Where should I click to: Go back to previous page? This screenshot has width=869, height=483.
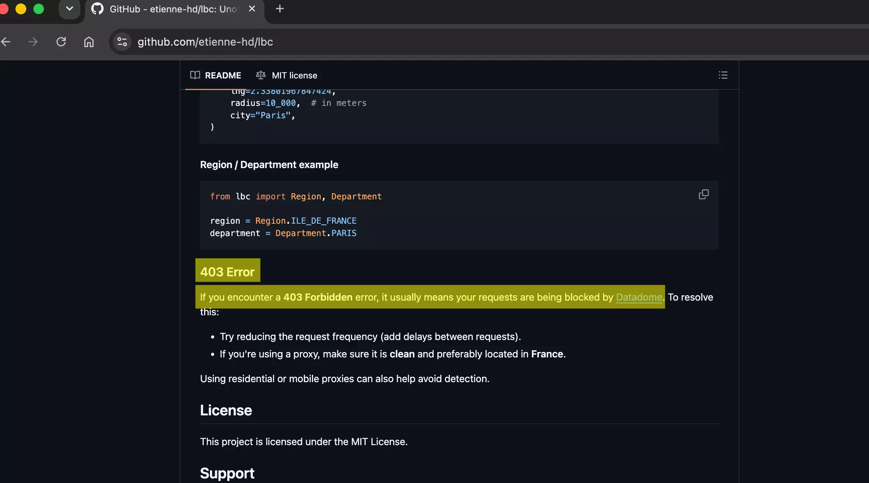point(5,42)
